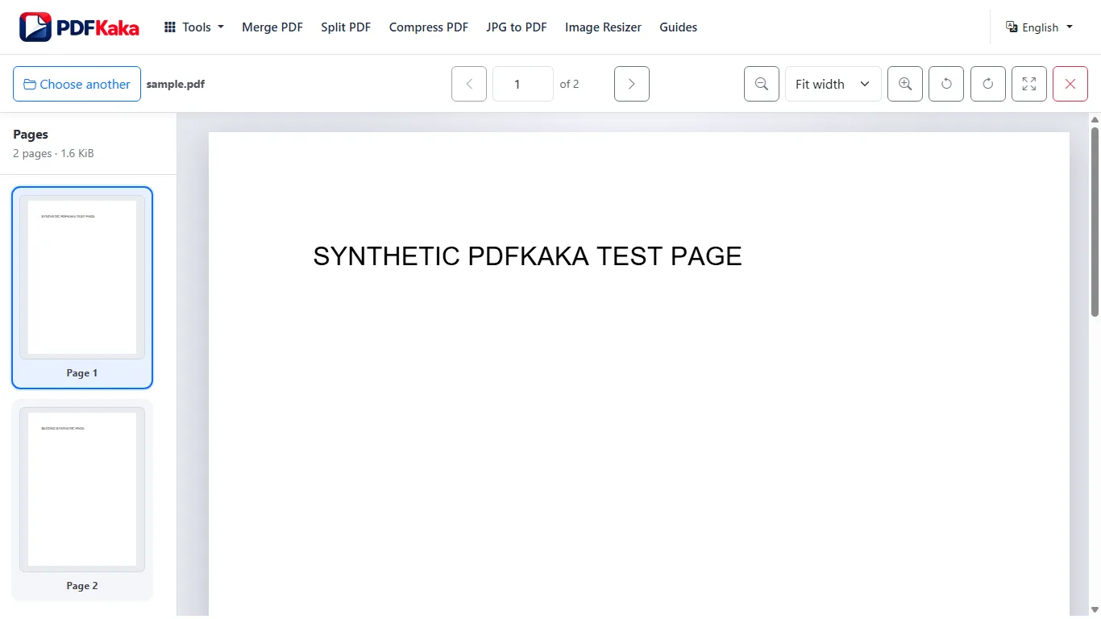Click the PDFKaka logo
This screenshot has width=1101, height=619.
pyautogui.click(x=79, y=27)
